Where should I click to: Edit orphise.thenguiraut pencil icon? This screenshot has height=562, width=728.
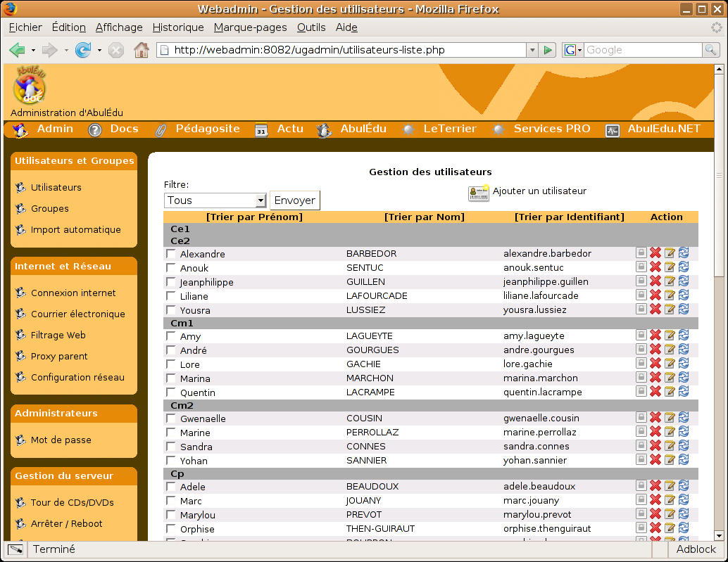click(x=670, y=528)
